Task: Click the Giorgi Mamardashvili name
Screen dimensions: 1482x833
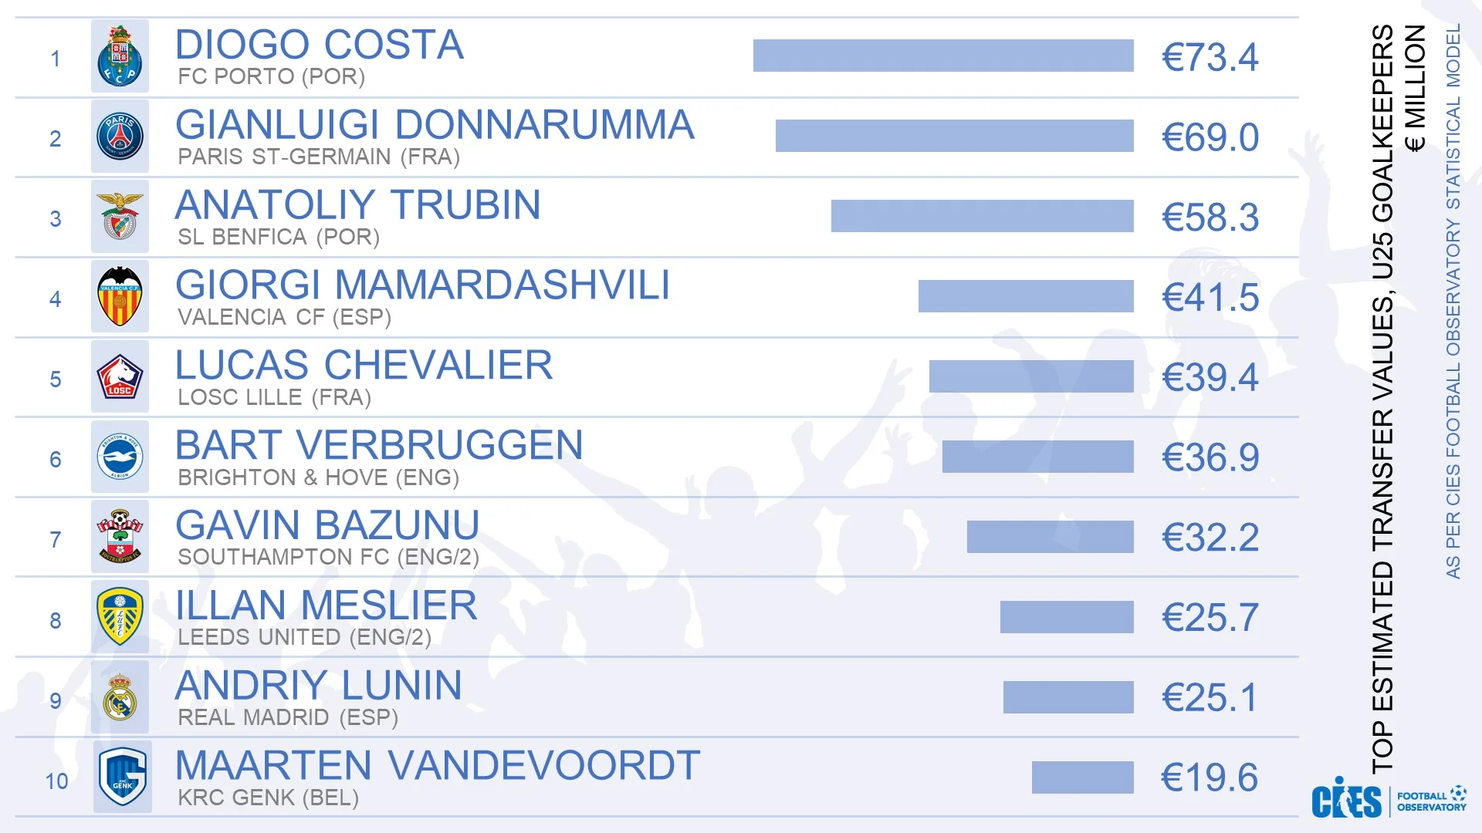Action: 422,285
